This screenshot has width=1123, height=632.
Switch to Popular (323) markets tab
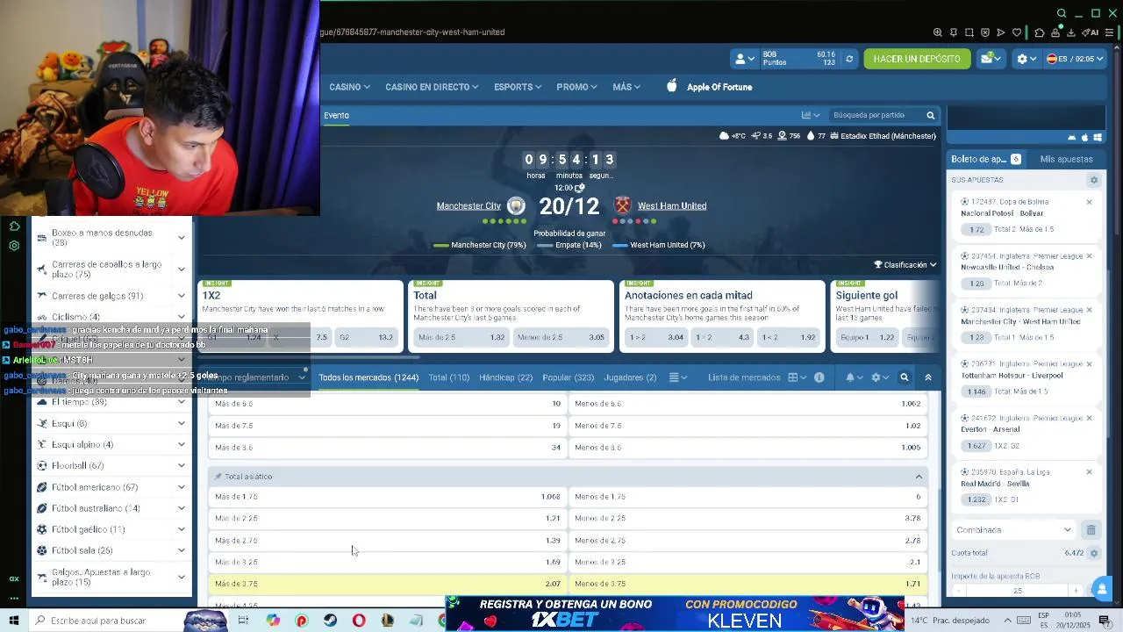569,377
